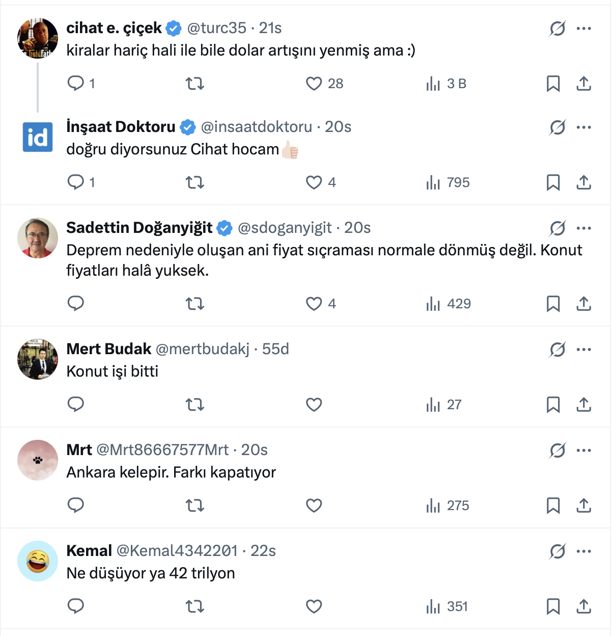Share Kemal's tweet about 42 trilyon
Viewport: 613px width, 636px height.
coord(583,606)
